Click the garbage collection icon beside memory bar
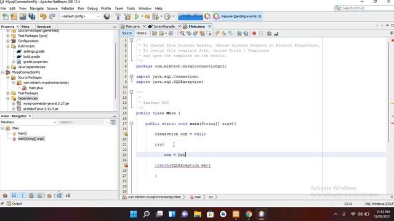The image size is (394, 221). point(207,17)
